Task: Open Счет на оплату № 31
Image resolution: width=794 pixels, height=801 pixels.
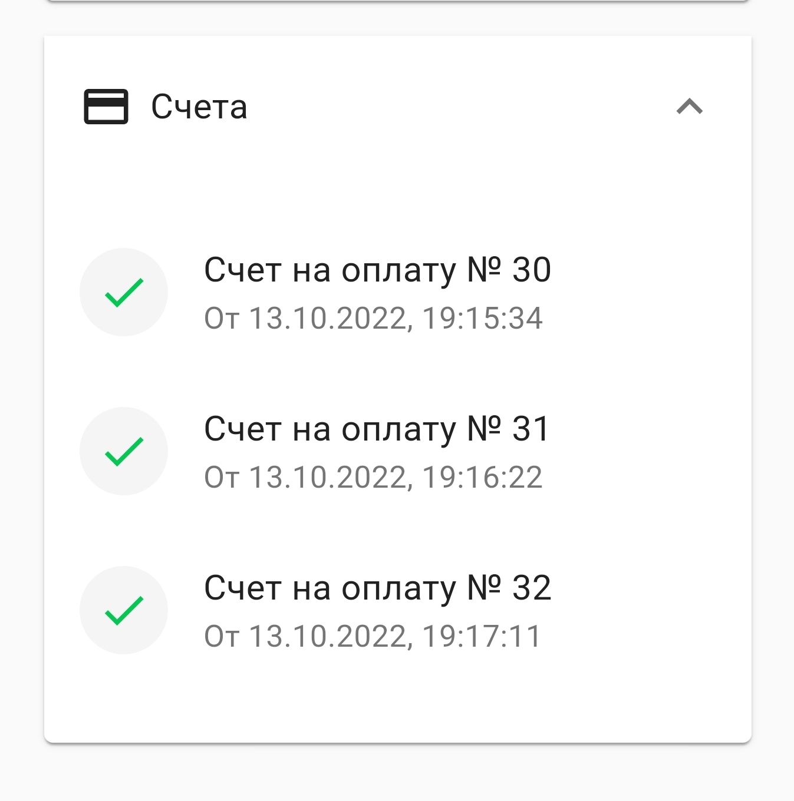Action: point(376,429)
